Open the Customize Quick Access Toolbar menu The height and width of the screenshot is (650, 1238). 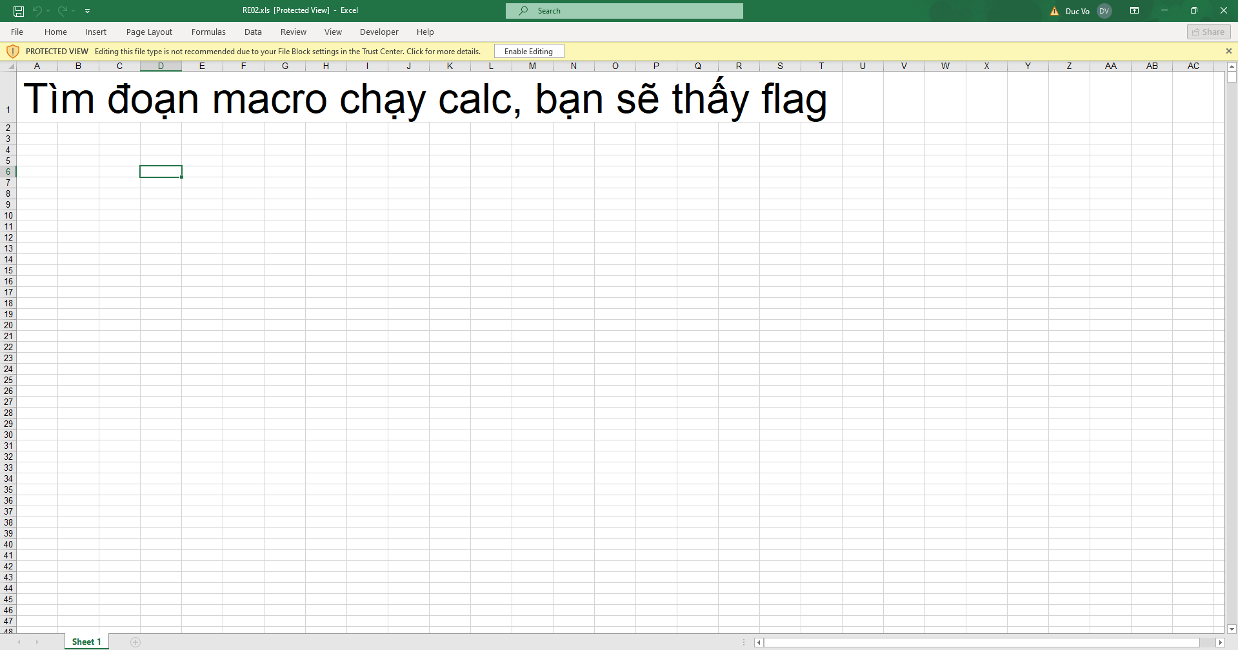[x=87, y=10]
